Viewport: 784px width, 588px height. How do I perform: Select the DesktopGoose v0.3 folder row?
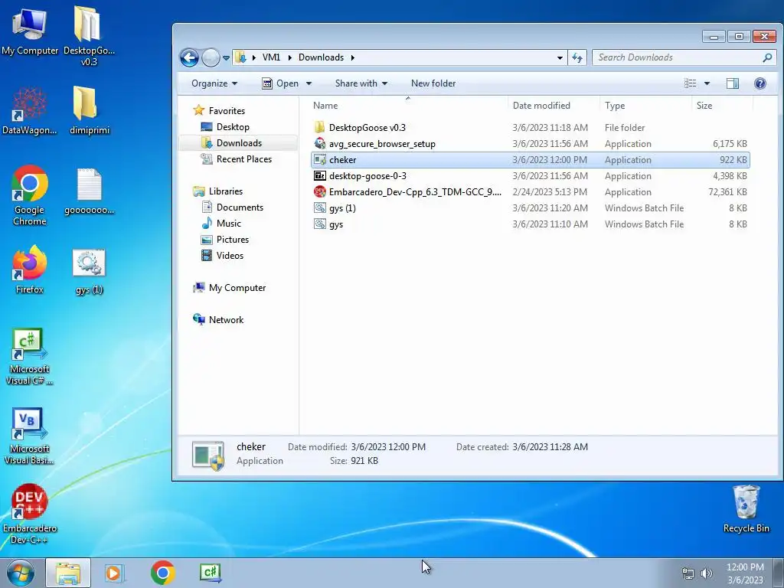tap(530, 128)
